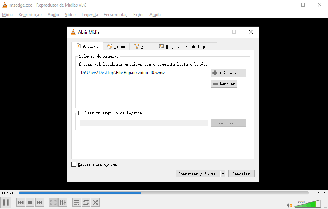Enable 'Exibir mais opções'
The image size is (328, 209).
pos(73,164)
